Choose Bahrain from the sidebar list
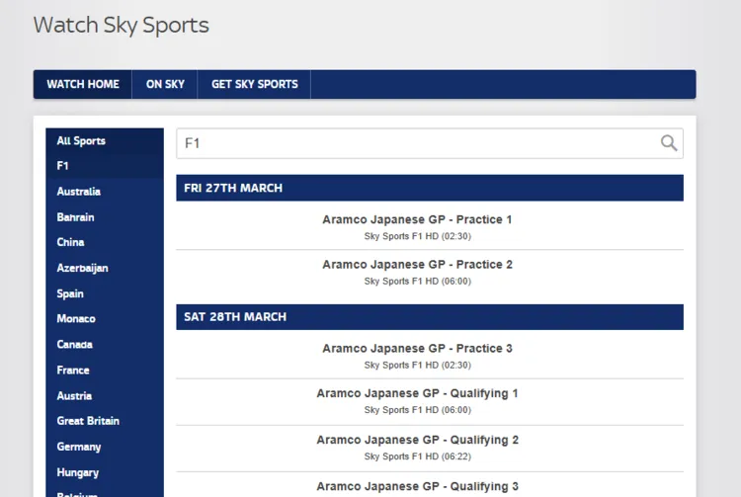741x497 pixels. [x=105, y=216]
